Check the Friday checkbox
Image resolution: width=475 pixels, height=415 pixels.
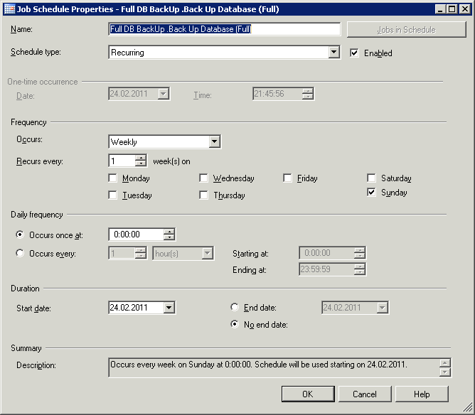click(x=287, y=178)
